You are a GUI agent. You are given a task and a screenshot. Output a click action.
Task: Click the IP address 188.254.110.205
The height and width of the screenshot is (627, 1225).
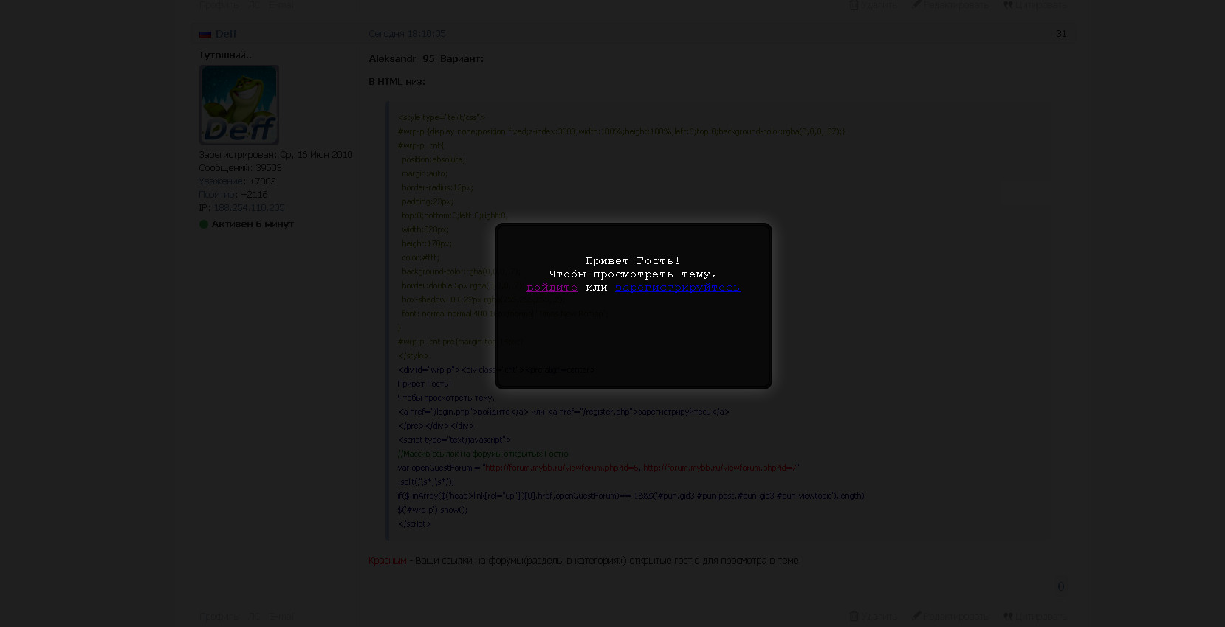pyautogui.click(x=249, y=208)
